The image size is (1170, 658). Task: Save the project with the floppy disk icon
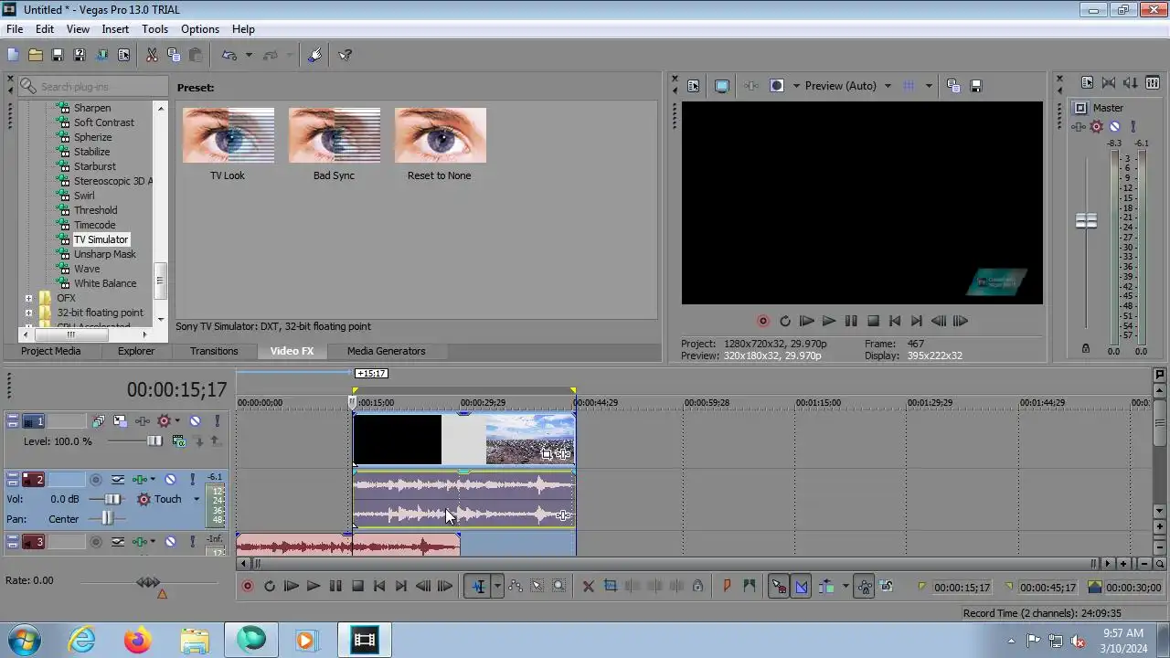coord(57,55)
